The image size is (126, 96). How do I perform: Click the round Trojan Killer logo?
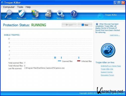coord(108,50)
